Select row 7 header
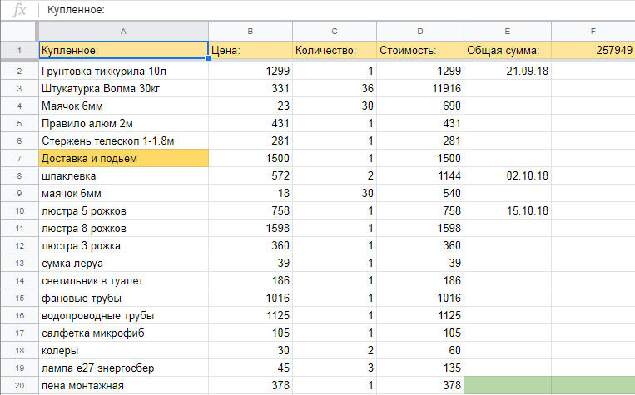The height and width of the screenshot is (395, 635). click(x=19, y=158)
